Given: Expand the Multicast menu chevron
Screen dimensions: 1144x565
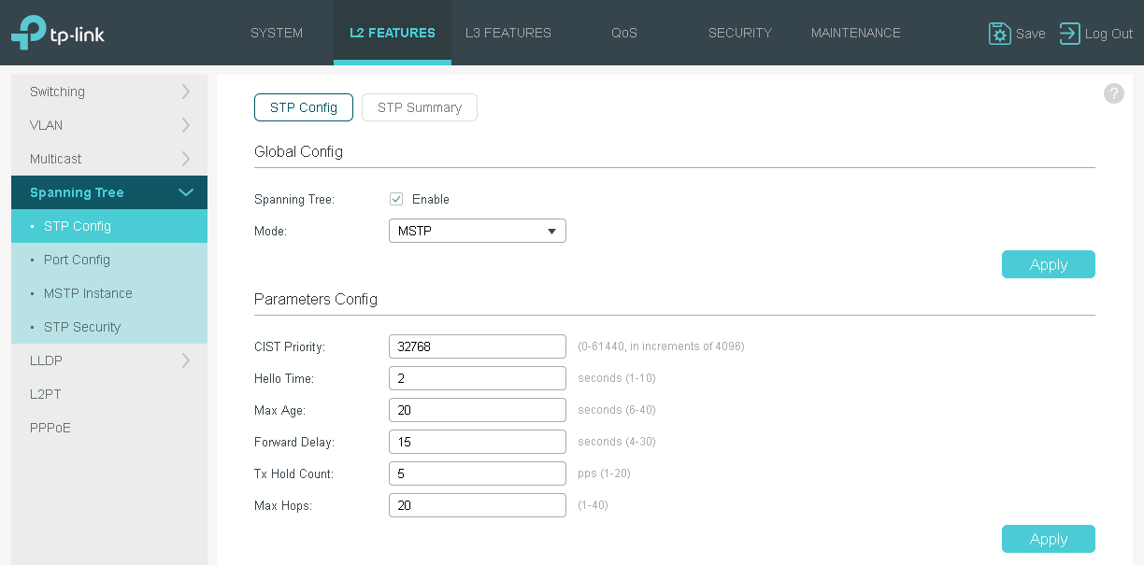Looking at the screenshot, I should coord(185,159).
